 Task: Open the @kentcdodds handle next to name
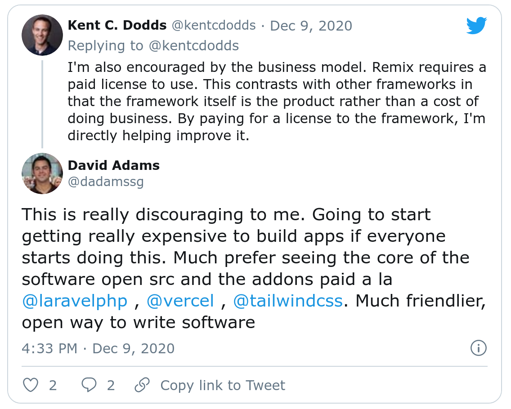pos(214,26)
